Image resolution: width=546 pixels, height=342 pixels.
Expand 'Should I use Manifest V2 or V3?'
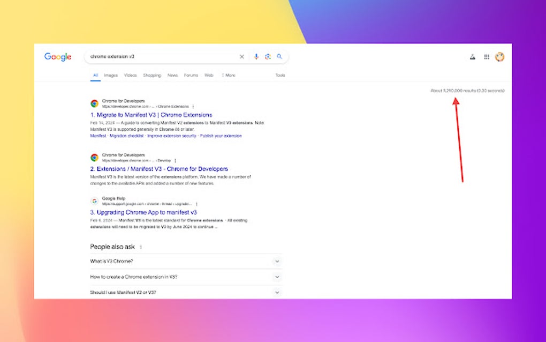277,292
